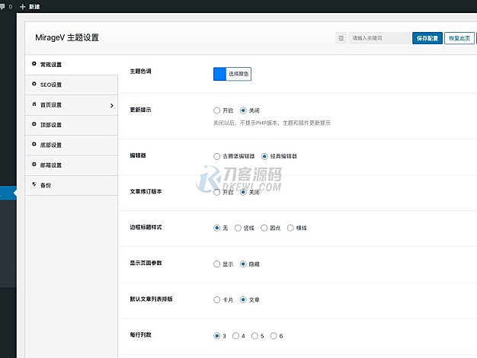Select 古腾堡编辑器 radio option
Viewport: 477px width, 358px height.
coord(216,156)
